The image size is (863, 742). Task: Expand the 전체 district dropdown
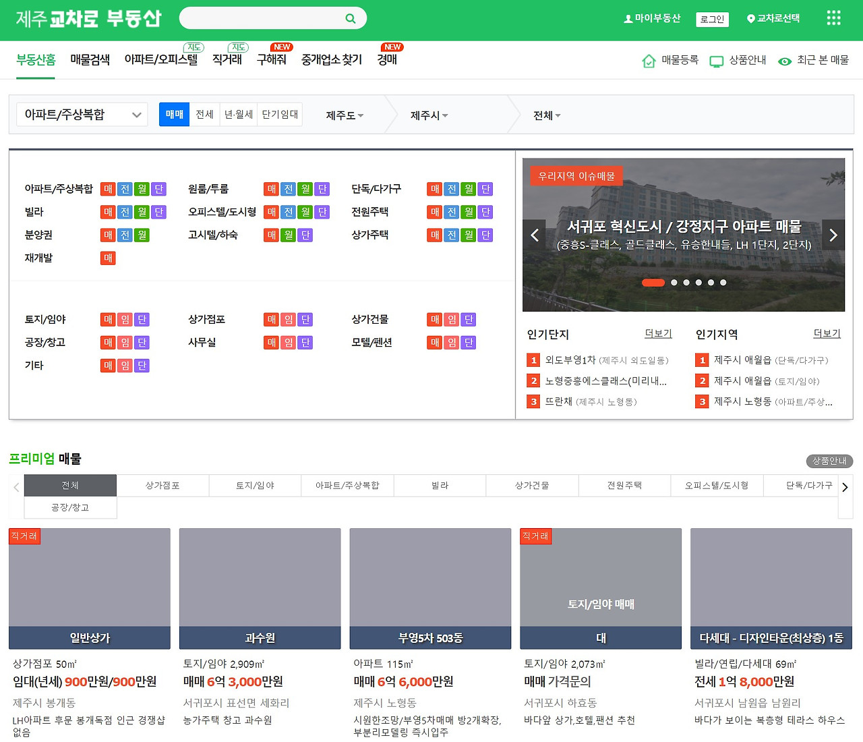547,115
